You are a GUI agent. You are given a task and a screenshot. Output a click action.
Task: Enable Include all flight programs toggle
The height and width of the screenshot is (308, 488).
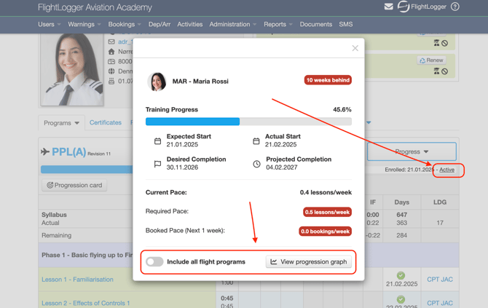154,261
